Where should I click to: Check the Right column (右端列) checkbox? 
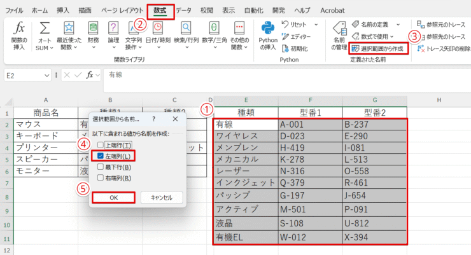[101, 177]
